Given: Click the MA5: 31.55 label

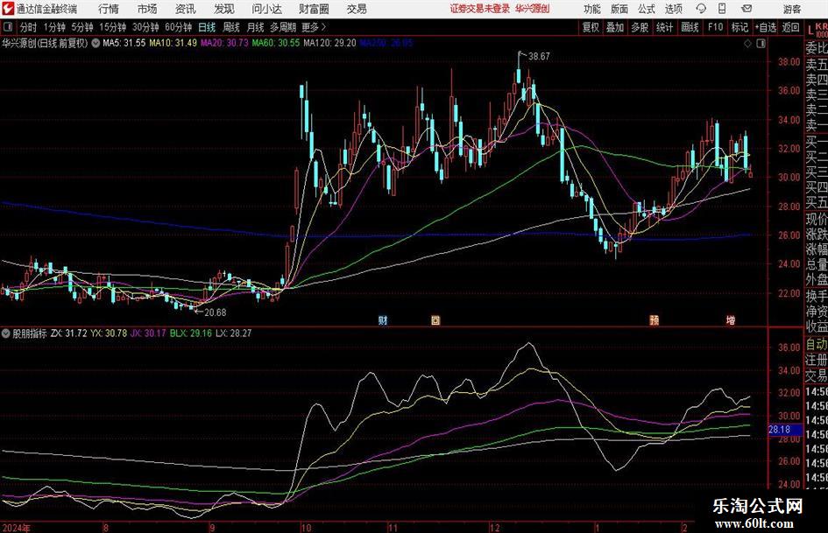Looking at the screenshot, I should (x=124, y=43).
